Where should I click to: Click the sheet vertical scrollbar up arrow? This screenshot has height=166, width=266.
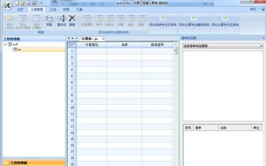tap(176, 44)
